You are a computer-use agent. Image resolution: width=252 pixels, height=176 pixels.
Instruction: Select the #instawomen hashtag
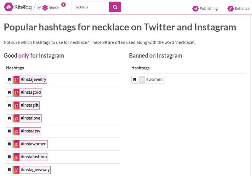point(34,144)
